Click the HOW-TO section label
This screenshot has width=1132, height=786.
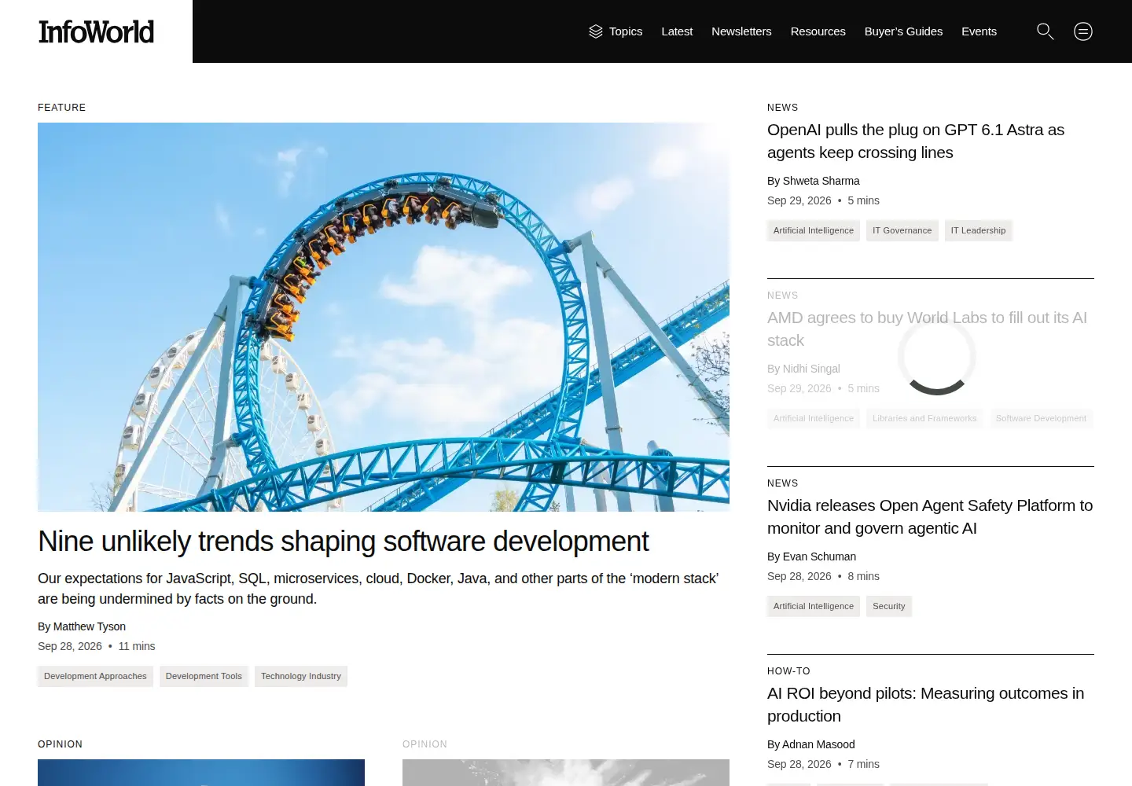(x=788, y=671)
